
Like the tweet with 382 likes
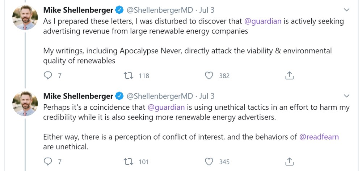[209, 75]
